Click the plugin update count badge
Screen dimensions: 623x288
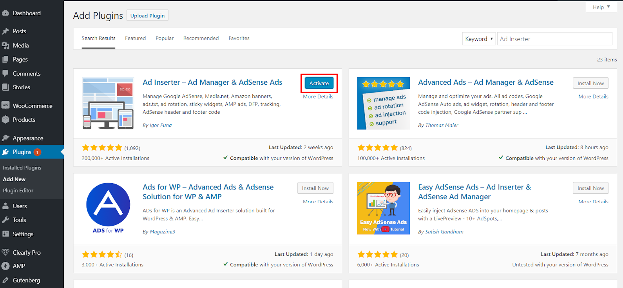coord(37,152)
